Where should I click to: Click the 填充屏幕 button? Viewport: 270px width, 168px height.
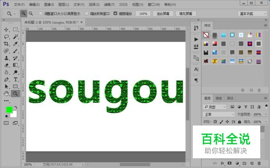[x=186, y=14]
